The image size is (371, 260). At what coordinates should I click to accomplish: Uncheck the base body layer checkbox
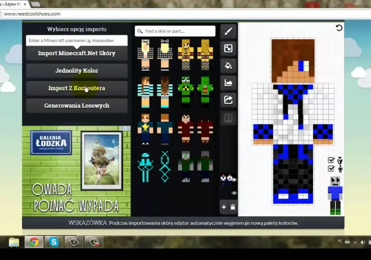(331, 169)
